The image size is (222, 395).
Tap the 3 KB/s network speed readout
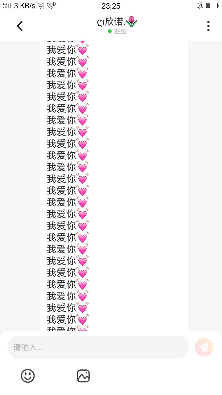(x=25, y=6)
